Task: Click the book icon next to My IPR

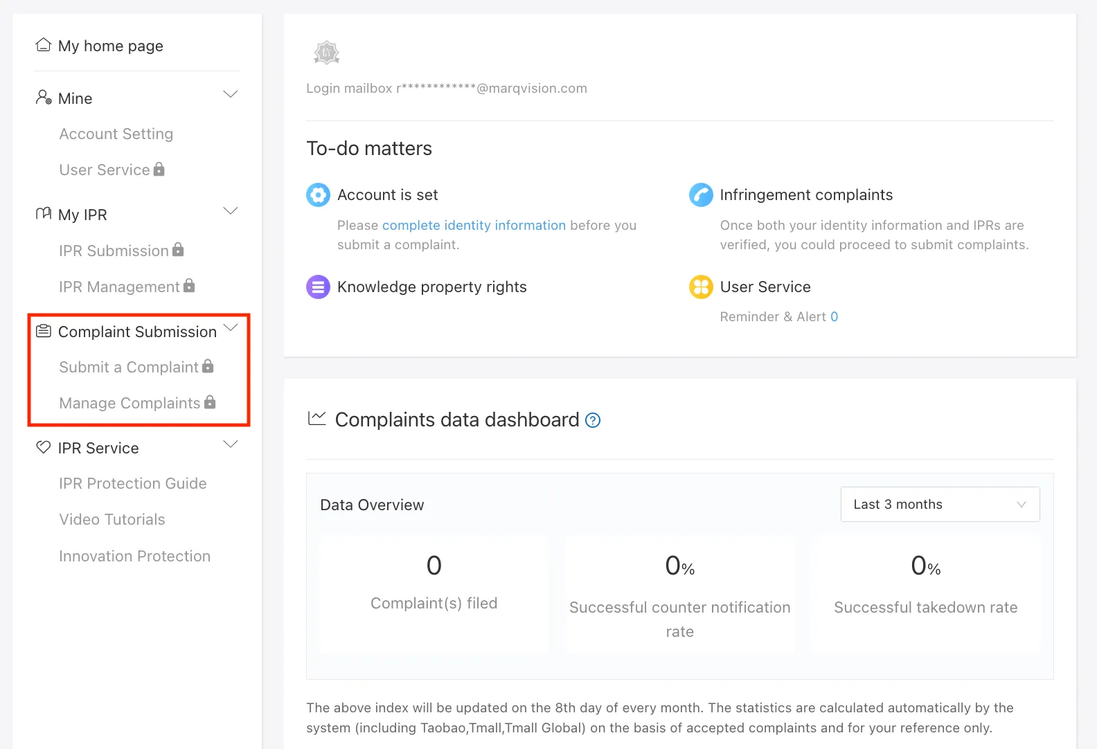Action: pyautogui.click(x=44, y=213)
